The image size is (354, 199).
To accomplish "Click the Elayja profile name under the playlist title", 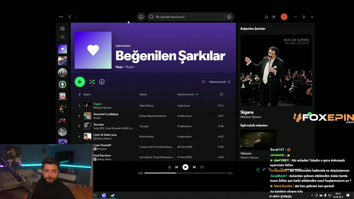I will click(x=119, y=67).
